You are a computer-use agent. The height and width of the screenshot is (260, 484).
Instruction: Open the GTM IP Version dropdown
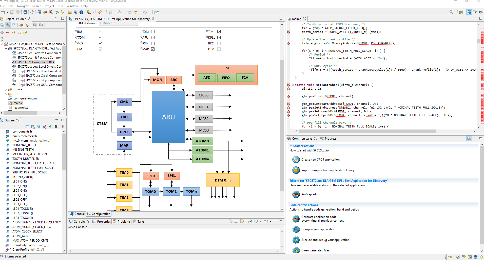118,23
